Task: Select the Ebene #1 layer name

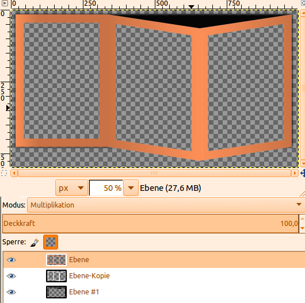Action: coord(84,292)
